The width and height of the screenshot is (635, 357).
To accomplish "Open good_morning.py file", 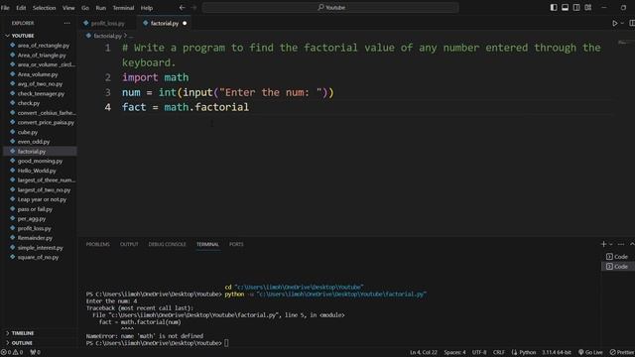I will pyautogui.click(x=40, y=161).
